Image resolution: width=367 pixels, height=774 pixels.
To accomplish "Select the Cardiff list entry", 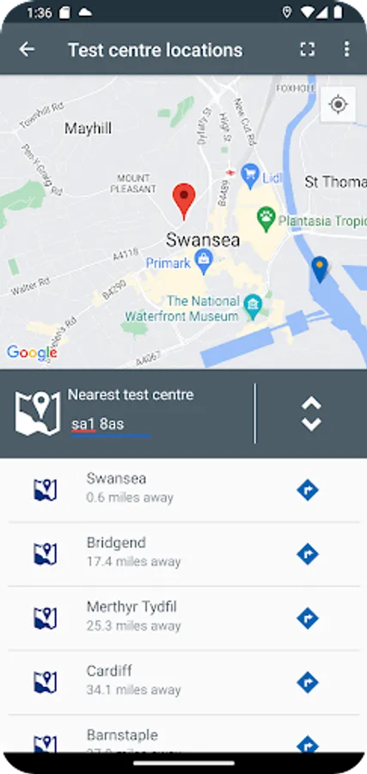I will [184, 683].
